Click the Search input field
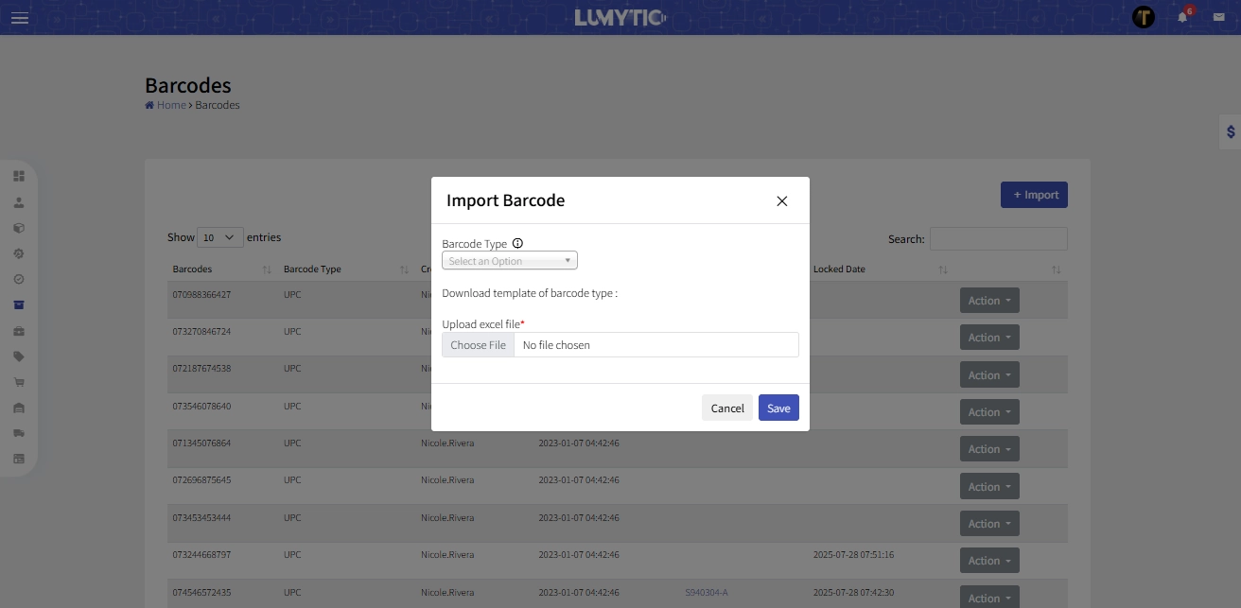Viewport: 1241px width, 608px height. pos(998,238)
